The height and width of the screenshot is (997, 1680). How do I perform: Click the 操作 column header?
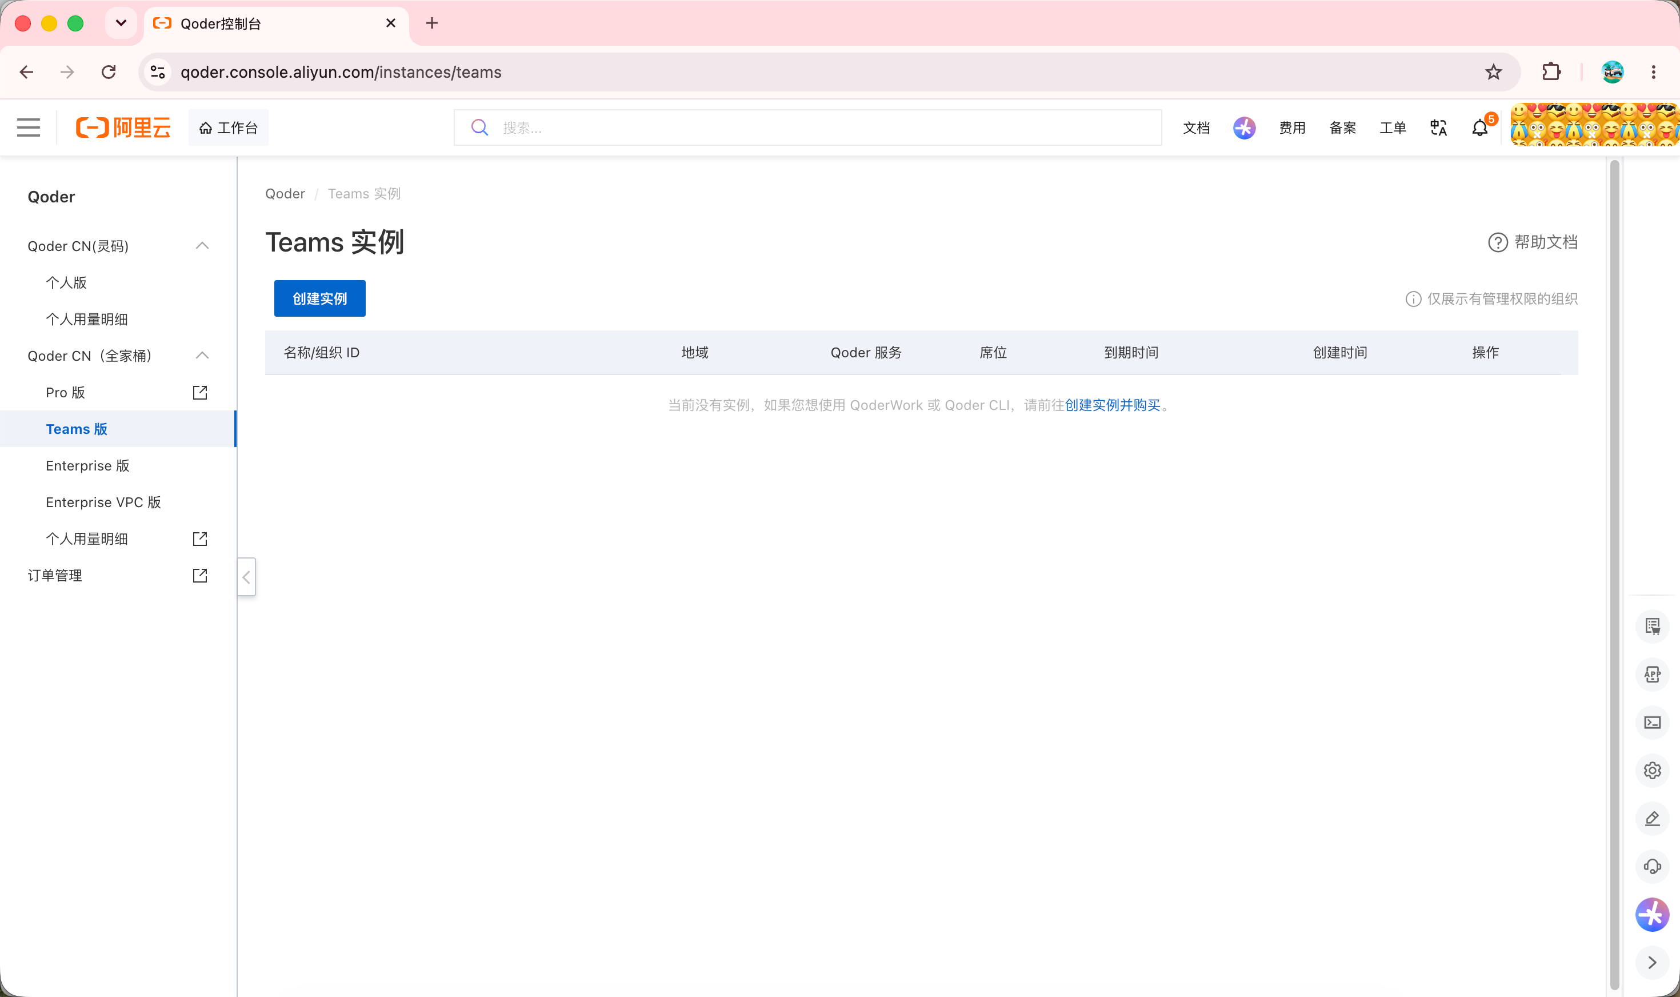click(x=1485, y=353)
